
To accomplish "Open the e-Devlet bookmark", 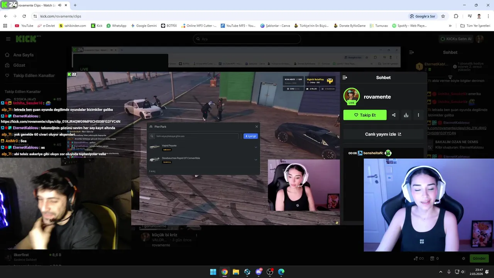I will (x=46, y=26).
